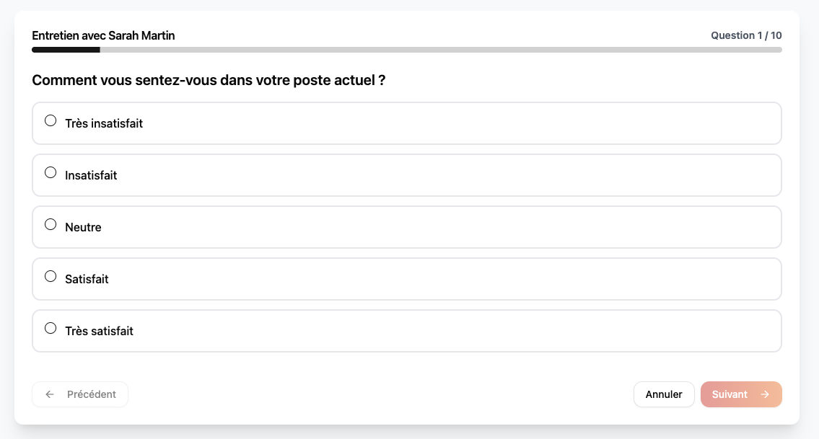Select the 'Neutre' radio button
The image size is (819, 439).
tap(51, 225)
